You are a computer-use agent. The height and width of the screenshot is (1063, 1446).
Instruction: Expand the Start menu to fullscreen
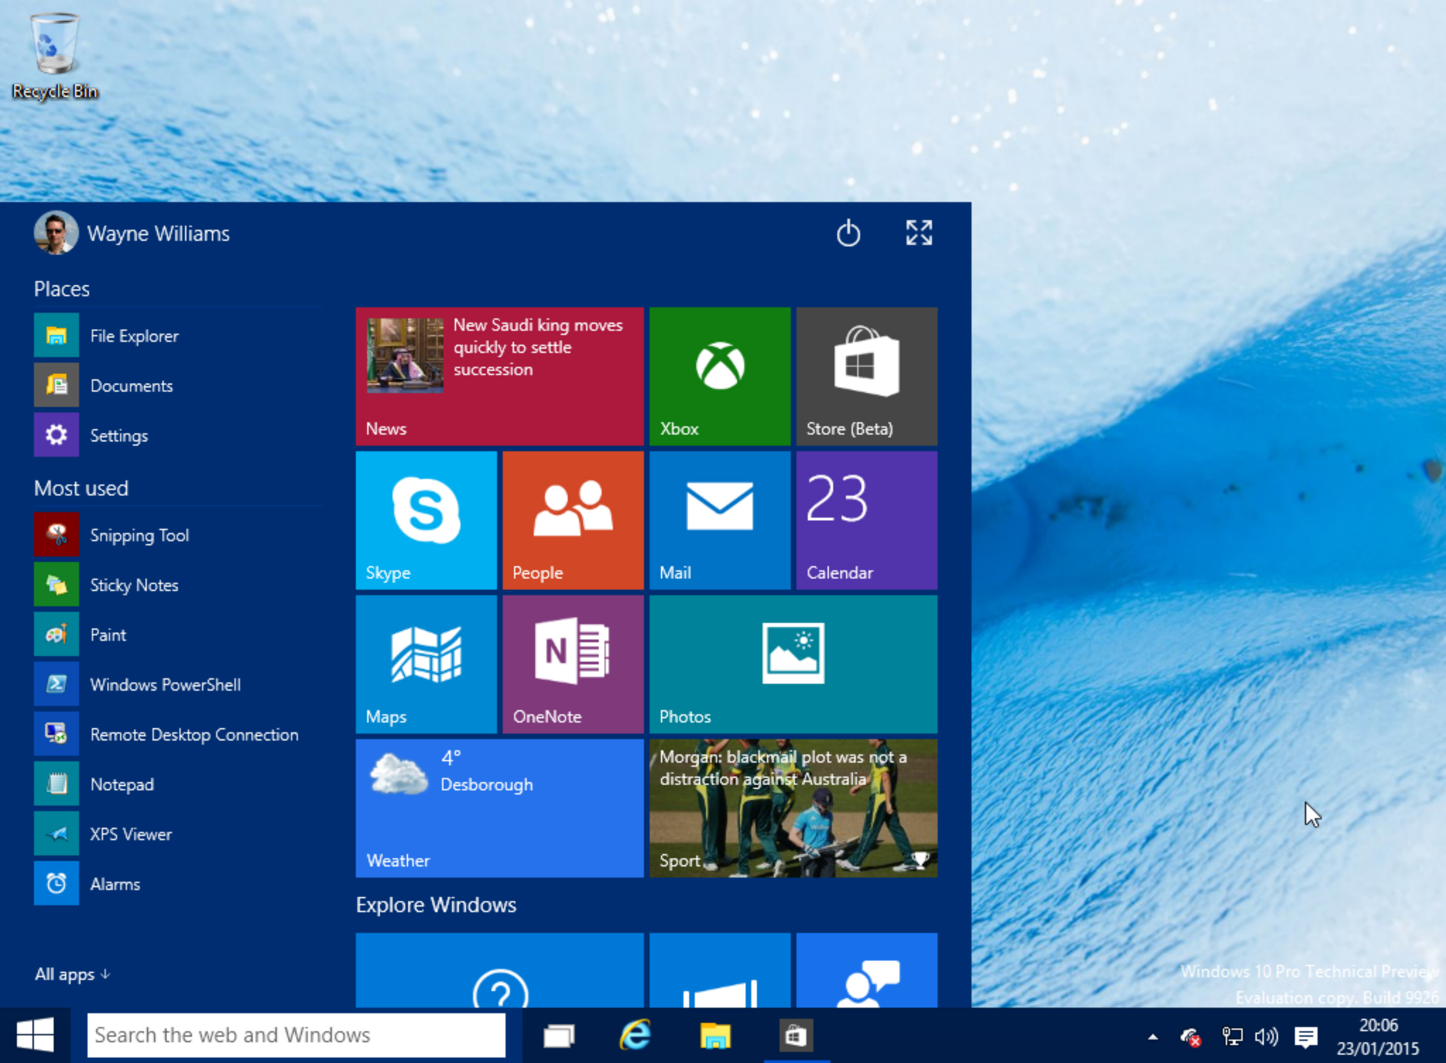922,233
